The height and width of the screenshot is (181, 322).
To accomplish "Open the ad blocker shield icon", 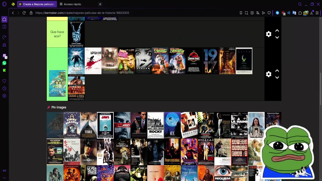I will click(252, 13).
